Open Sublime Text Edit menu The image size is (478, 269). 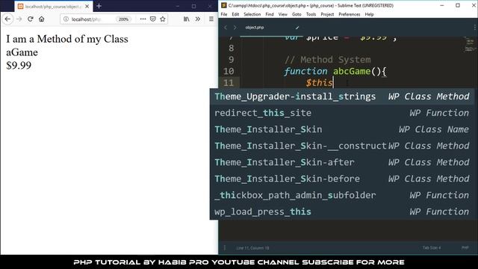coord(235,14)
